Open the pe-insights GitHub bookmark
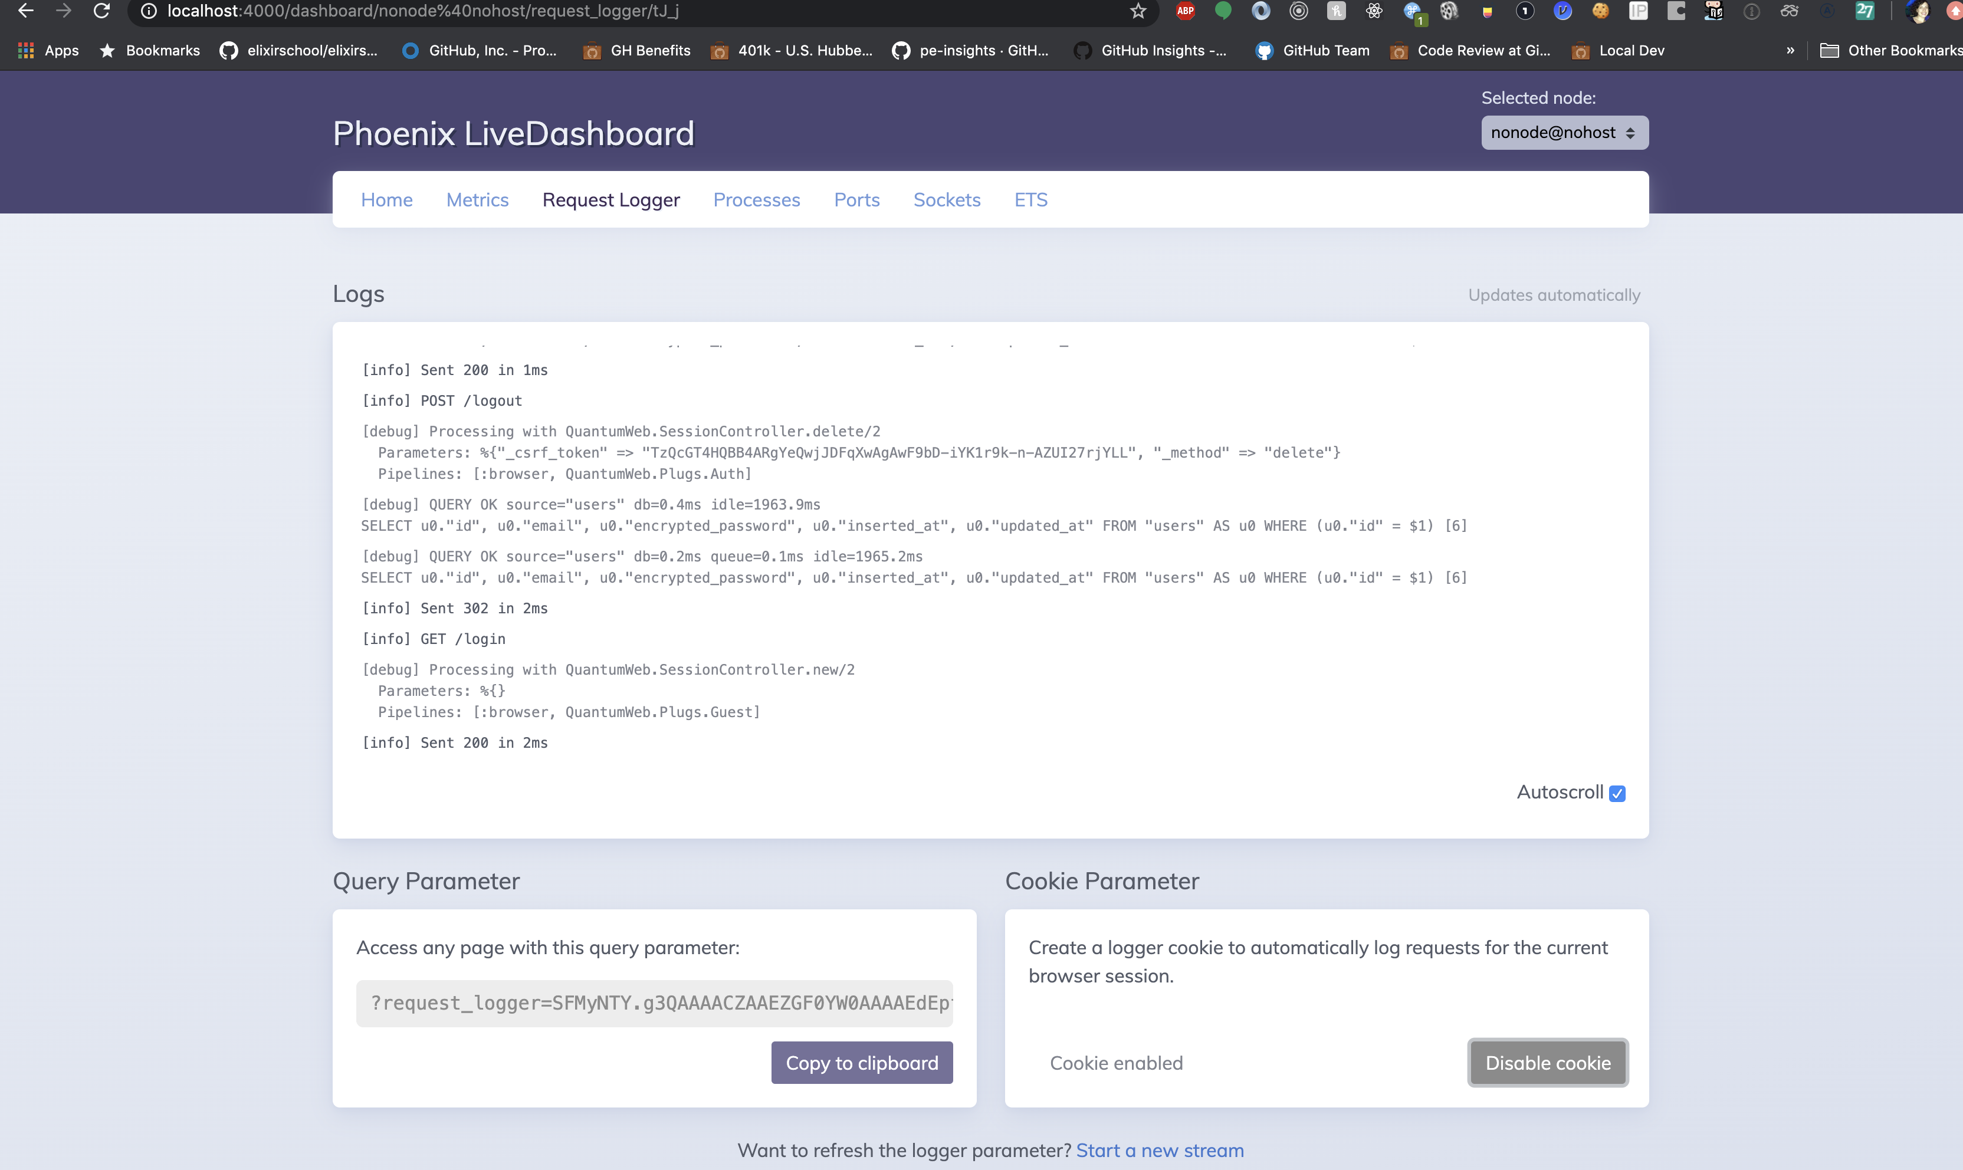 click(970, 51)
